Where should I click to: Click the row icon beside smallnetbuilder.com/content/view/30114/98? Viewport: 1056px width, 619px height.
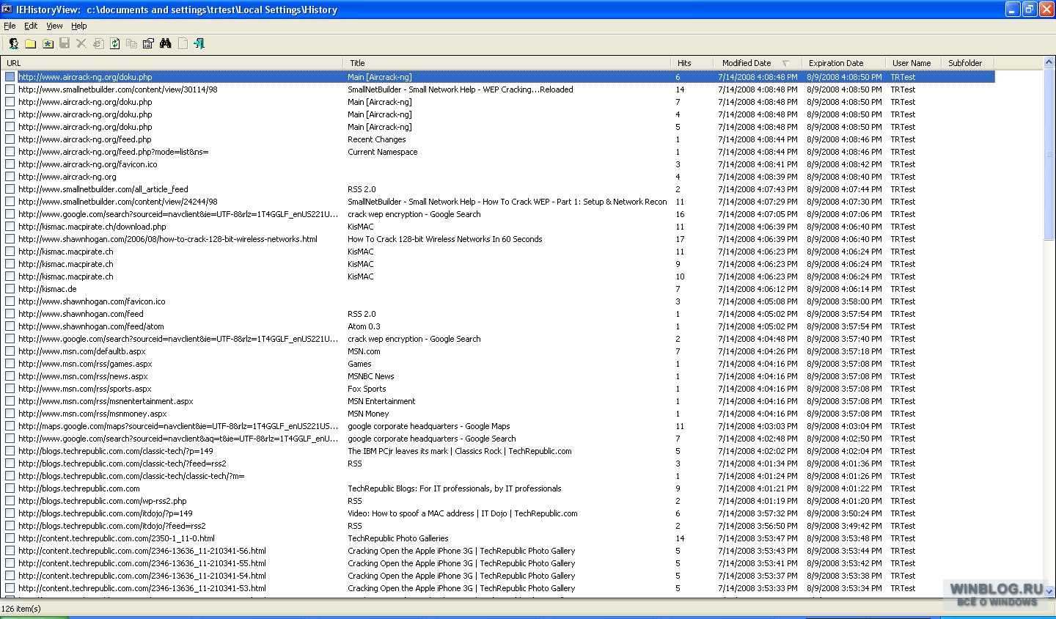[x=10, y=89]
